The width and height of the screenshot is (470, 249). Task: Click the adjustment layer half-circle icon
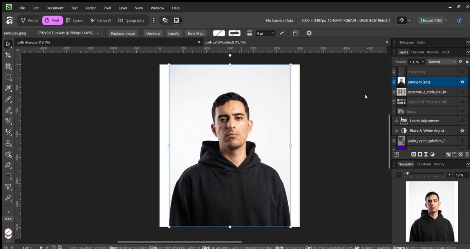coord(432,155)
